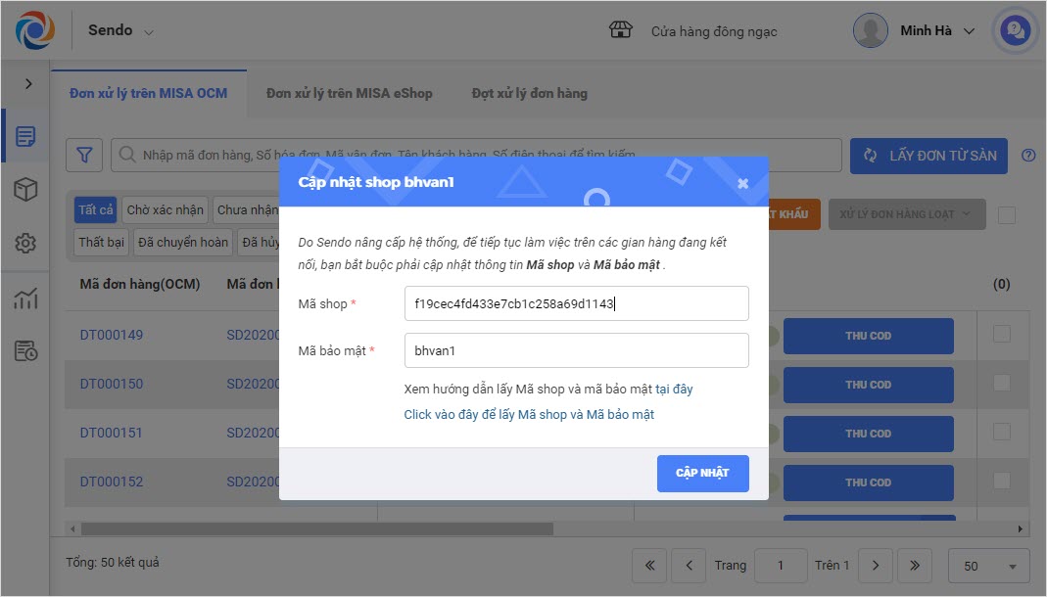Open the support chat icon
The width and height of the screenshot is (1047, 597).
point(1015,30)
